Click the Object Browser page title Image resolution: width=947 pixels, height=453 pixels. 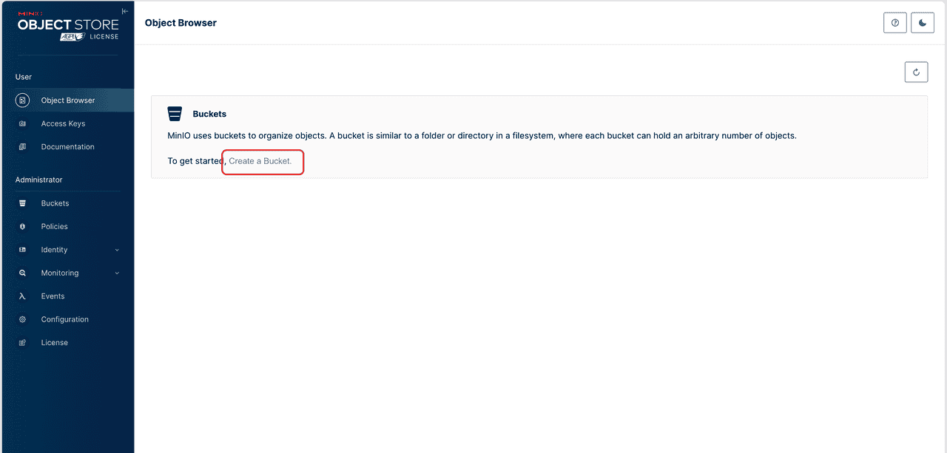[x=181, y=23]
